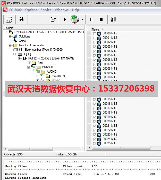
Task: Click the task notes toolbar icon
Action: pyautogui.click(x=53, y=19)
